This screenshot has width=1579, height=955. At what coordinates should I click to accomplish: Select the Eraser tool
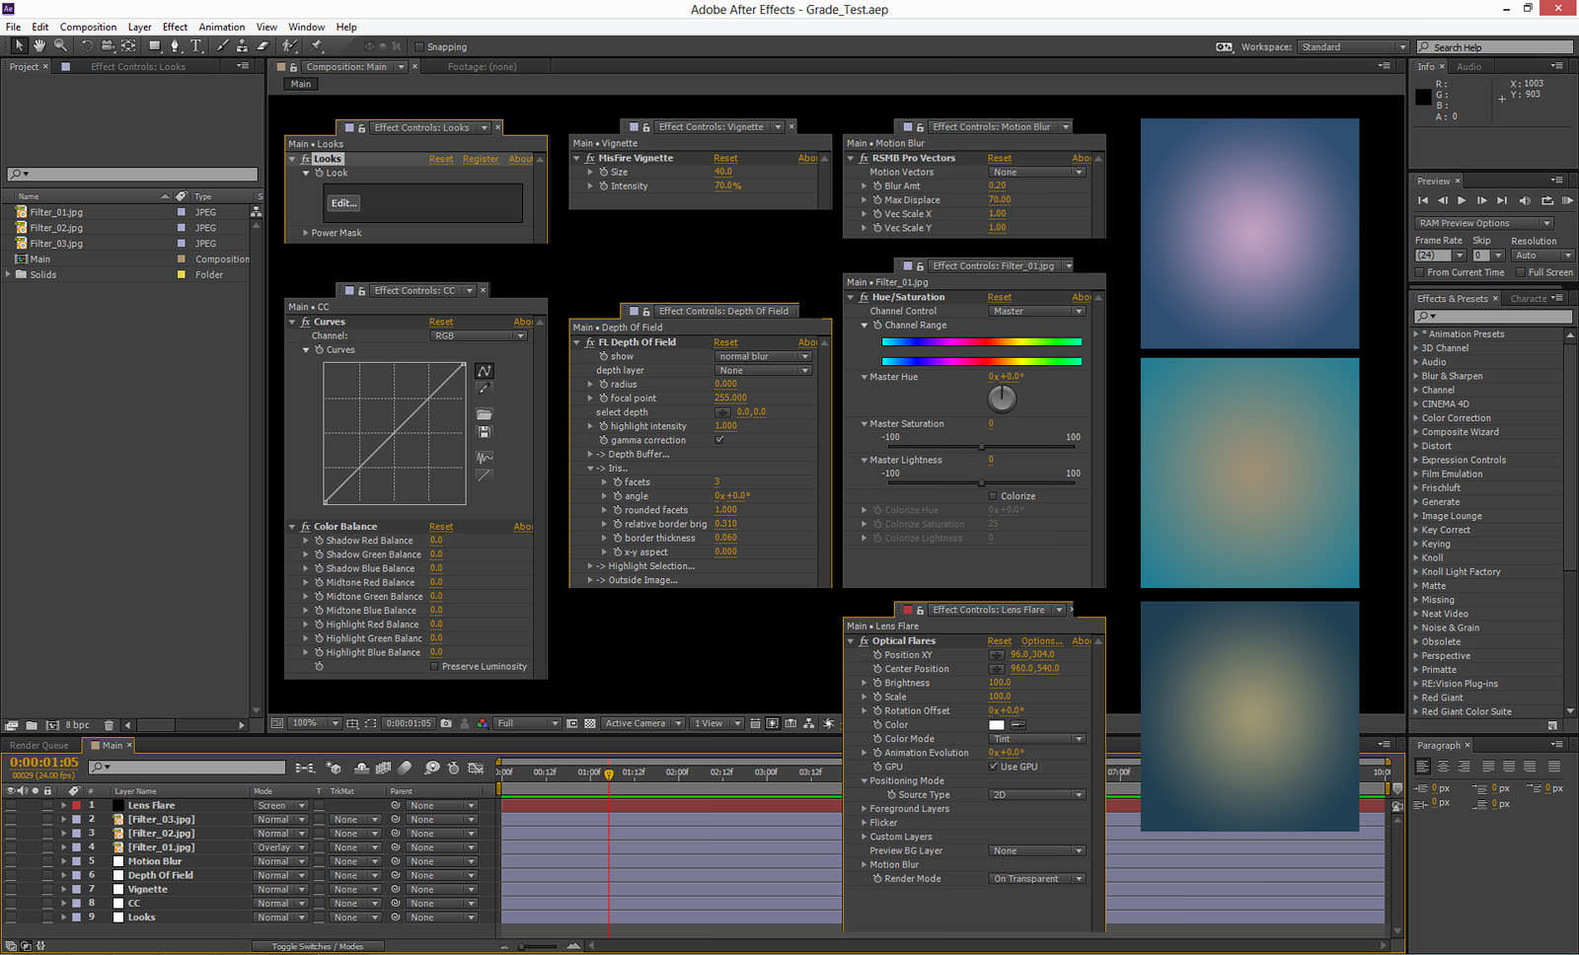(263, 45)
